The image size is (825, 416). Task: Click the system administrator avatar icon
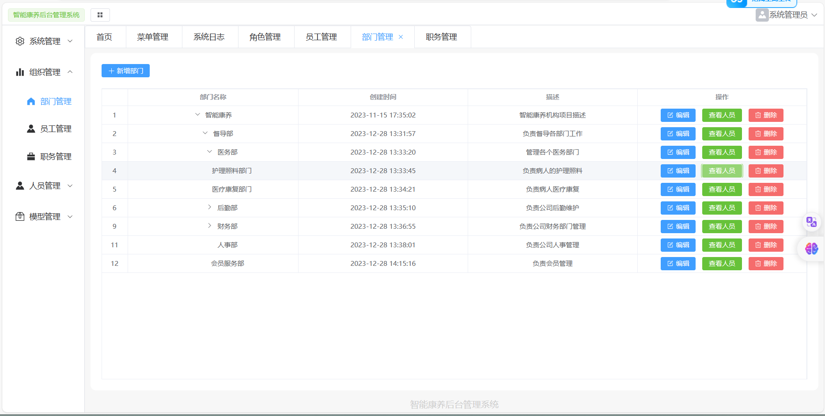[x=762, y=15]
